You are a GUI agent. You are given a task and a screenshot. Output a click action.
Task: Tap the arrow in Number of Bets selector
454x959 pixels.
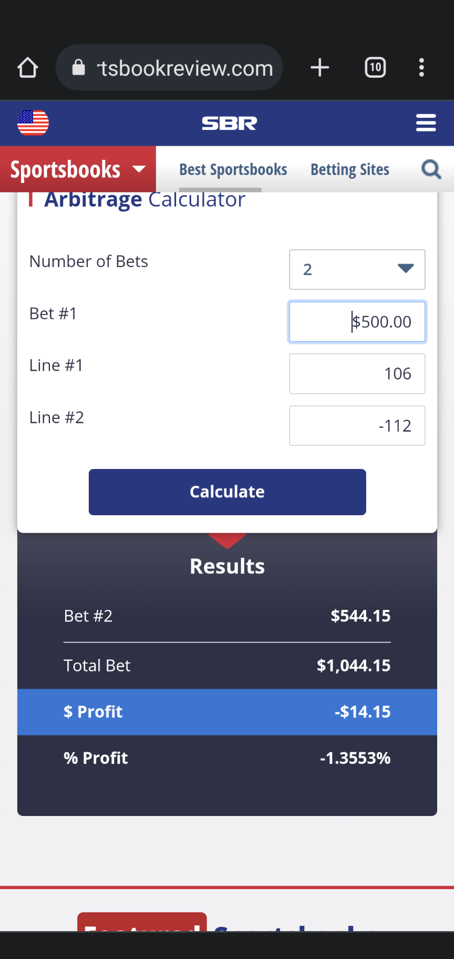406,269
